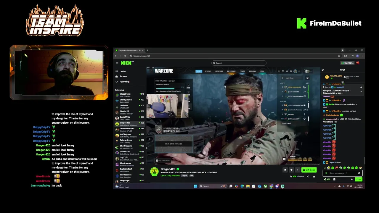Share the Oregon420 stream
379x213 pixels.
pyautogui.click(x=308, y=177)
